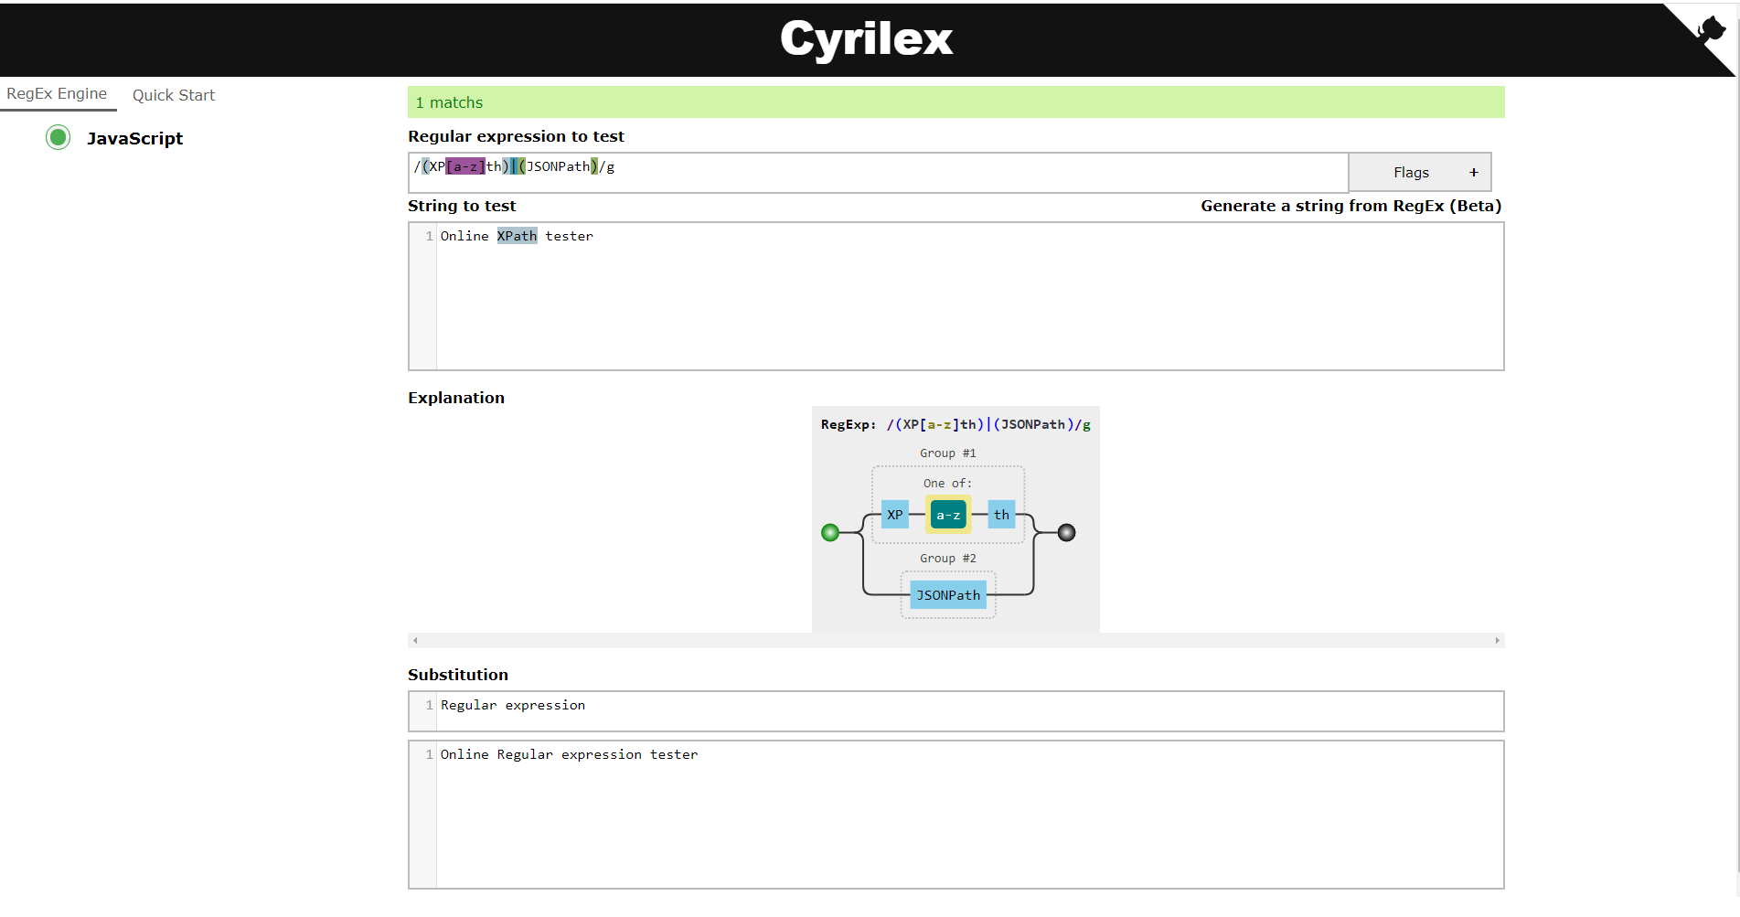The image size is (1740, 917).
Task: Click the Substitution heading
Action: tap(458, 675)
